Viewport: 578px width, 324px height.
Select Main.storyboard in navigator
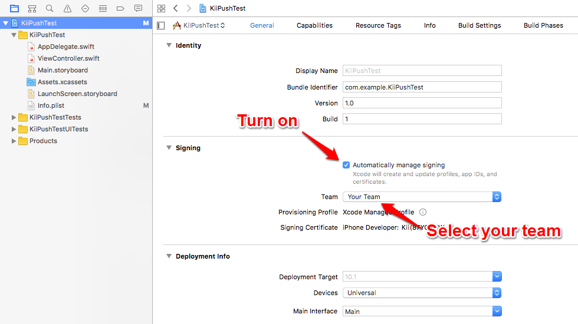[x=63, y=70]
